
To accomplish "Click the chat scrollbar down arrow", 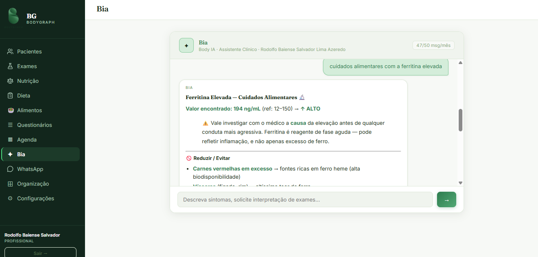I will 460,183.
